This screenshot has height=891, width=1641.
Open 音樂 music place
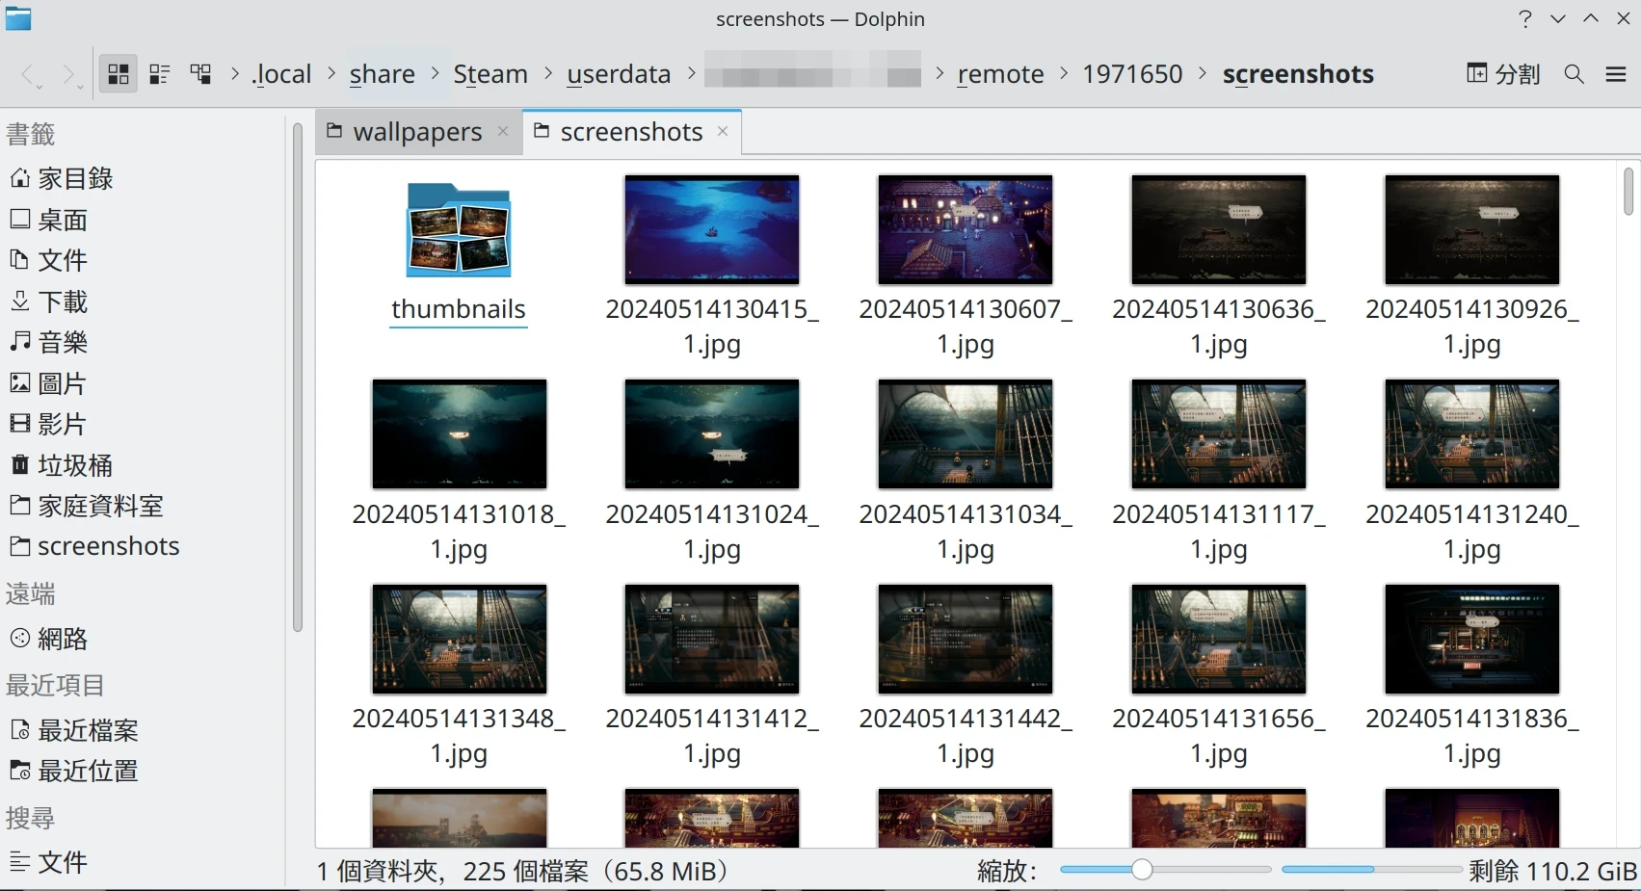tap(48, 342)
